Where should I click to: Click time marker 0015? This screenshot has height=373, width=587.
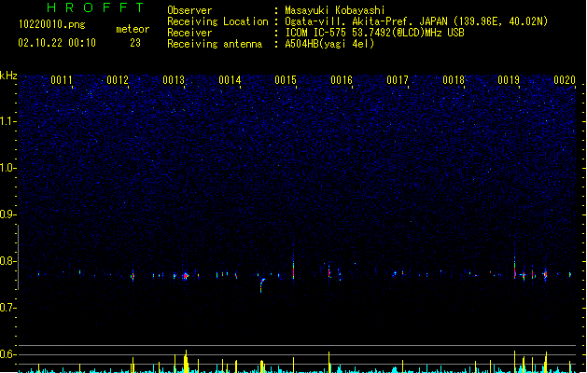(x=286, y=80)
